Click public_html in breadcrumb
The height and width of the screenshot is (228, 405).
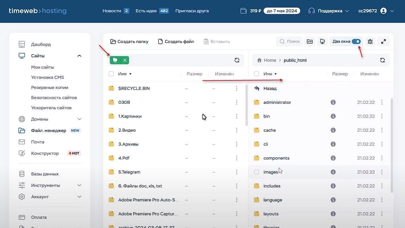(295, 60)
